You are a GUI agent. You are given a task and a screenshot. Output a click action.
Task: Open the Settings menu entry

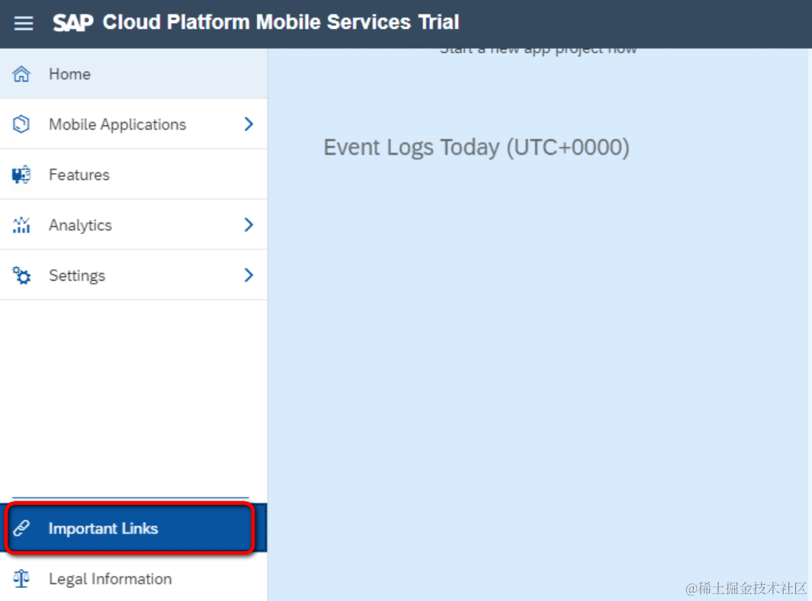coord(133,275)
